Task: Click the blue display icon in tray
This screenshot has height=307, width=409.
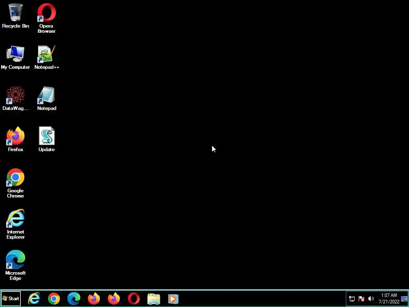Action: (x=404, y=299)
